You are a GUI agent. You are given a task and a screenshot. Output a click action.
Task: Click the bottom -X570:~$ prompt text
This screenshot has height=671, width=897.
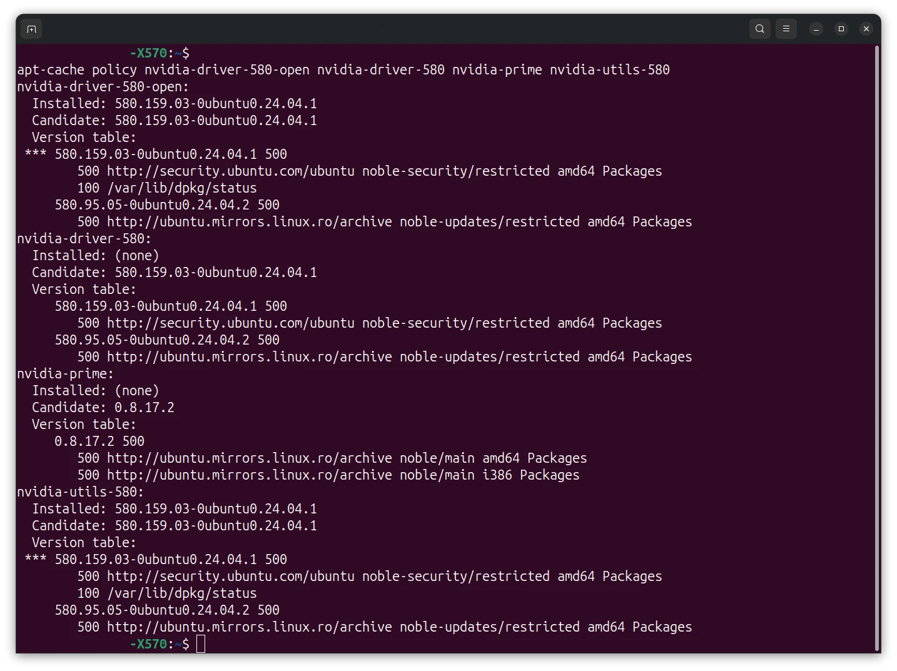pyautogui.click(x=160, y=644)
